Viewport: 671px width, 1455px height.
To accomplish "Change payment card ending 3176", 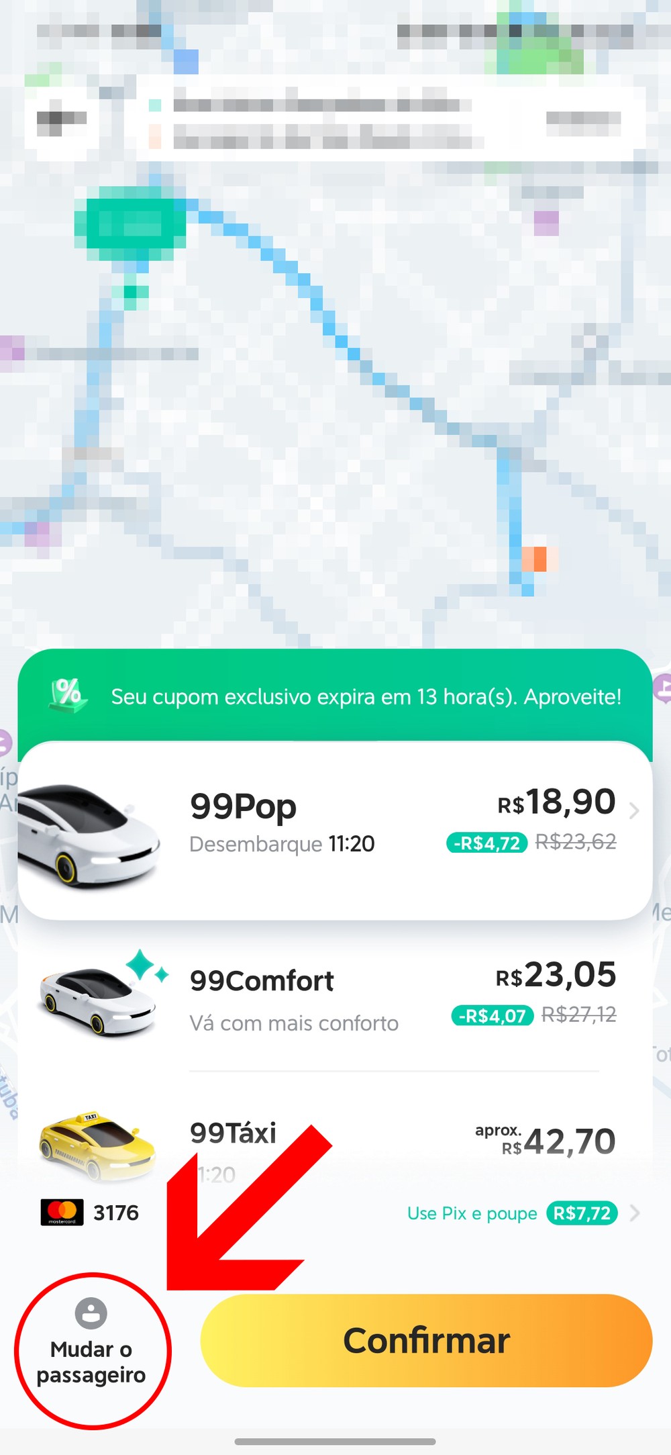I will tap(91, 1212).
